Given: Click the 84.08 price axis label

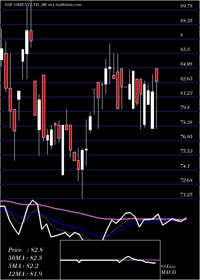Looking at the screenshot, I should pyautogui.click(x=186, y=64).
